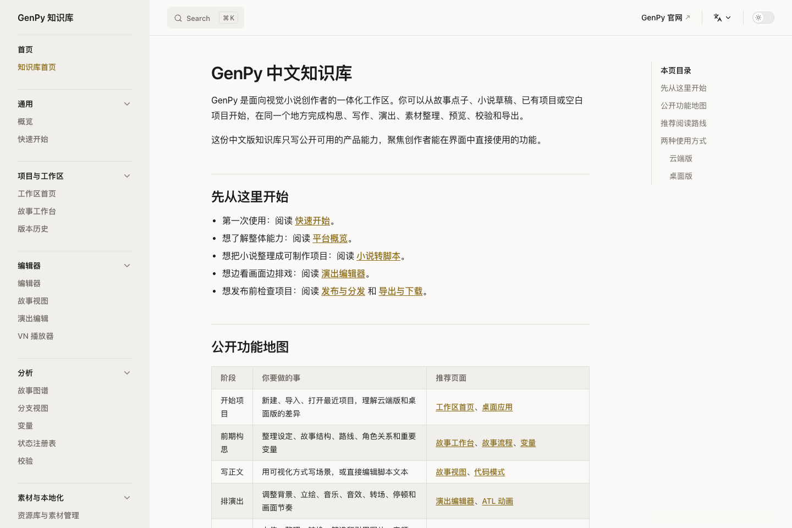Open 演出编辑 sidebar page

pyautogui.click(x=33, y=318)
